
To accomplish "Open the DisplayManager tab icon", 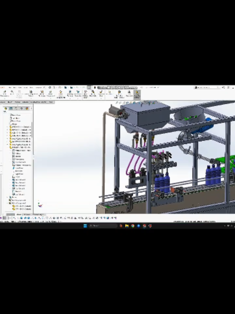I will pyautogui.click(x=27, y=109).
